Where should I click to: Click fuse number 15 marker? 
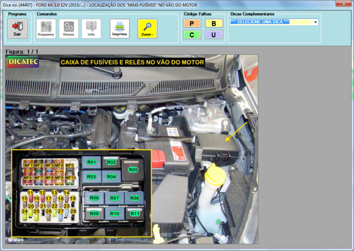(25, 199)
